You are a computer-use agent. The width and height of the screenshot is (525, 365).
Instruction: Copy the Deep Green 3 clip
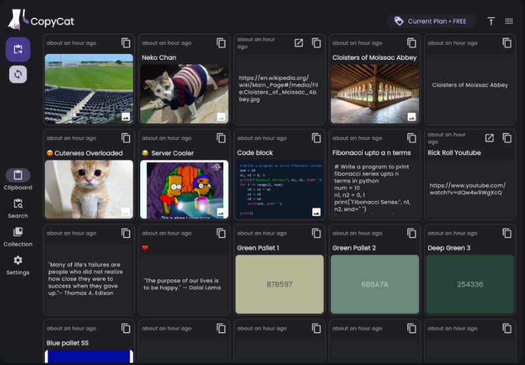507,233
